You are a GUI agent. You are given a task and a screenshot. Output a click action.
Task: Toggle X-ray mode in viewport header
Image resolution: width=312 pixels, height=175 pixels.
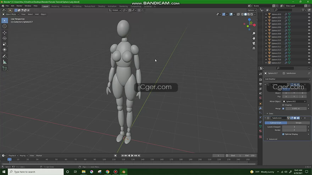(238, 14)
